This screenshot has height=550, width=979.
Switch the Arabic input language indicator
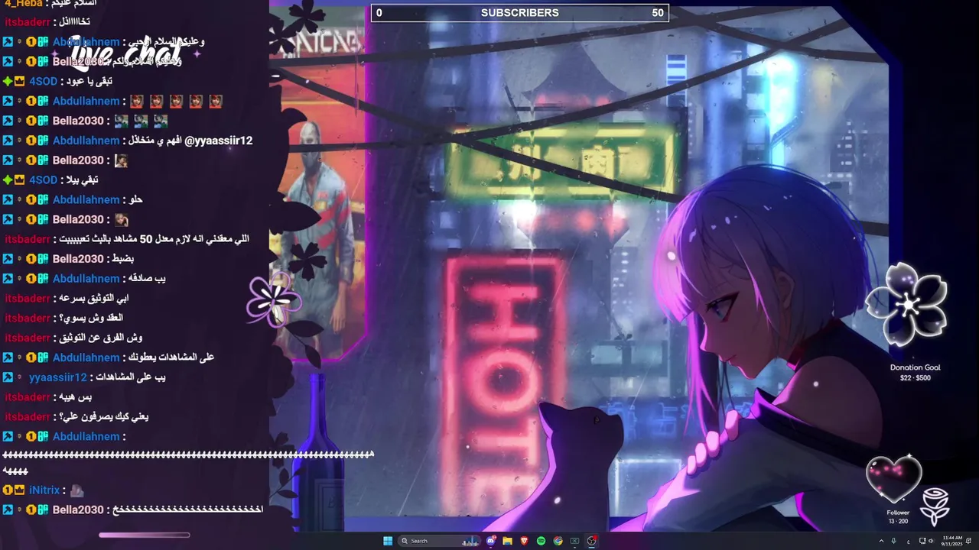pyautogui.click(x=909, y=542)
